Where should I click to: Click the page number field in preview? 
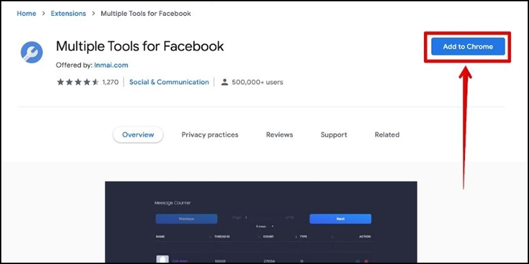pos(263,218)
